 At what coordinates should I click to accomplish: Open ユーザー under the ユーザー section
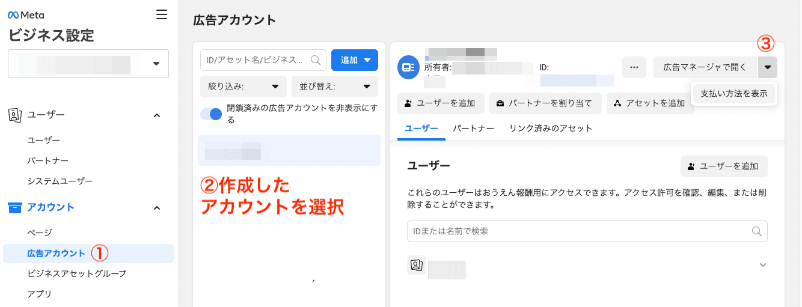[x=44, y=140]
